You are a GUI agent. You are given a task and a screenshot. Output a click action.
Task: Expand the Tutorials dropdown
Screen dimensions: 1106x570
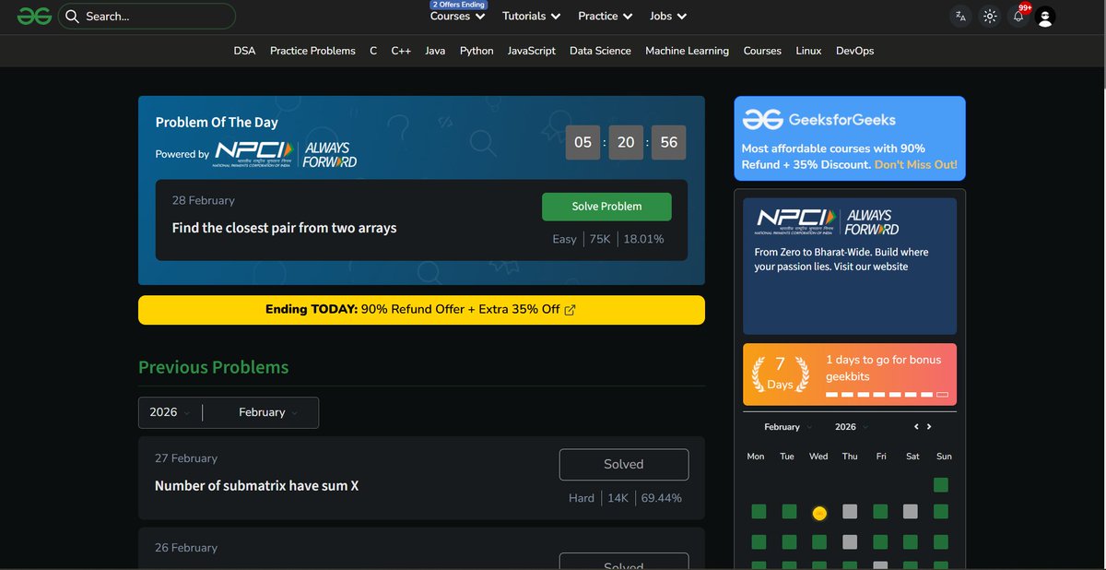tap(531, 16)
